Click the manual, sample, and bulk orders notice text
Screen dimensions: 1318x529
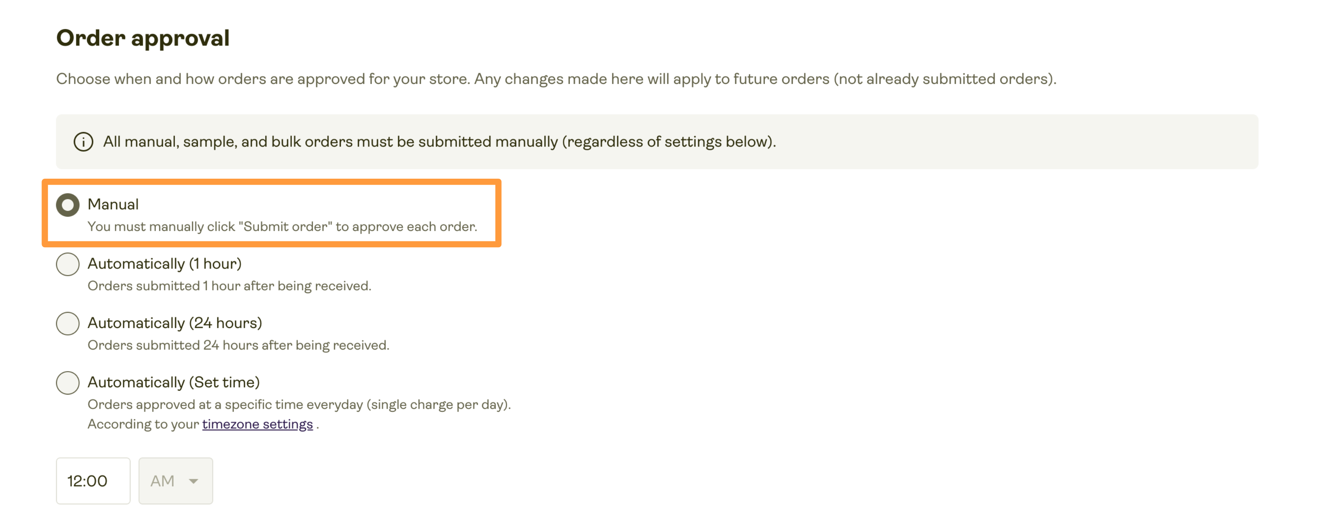(439, 141)
